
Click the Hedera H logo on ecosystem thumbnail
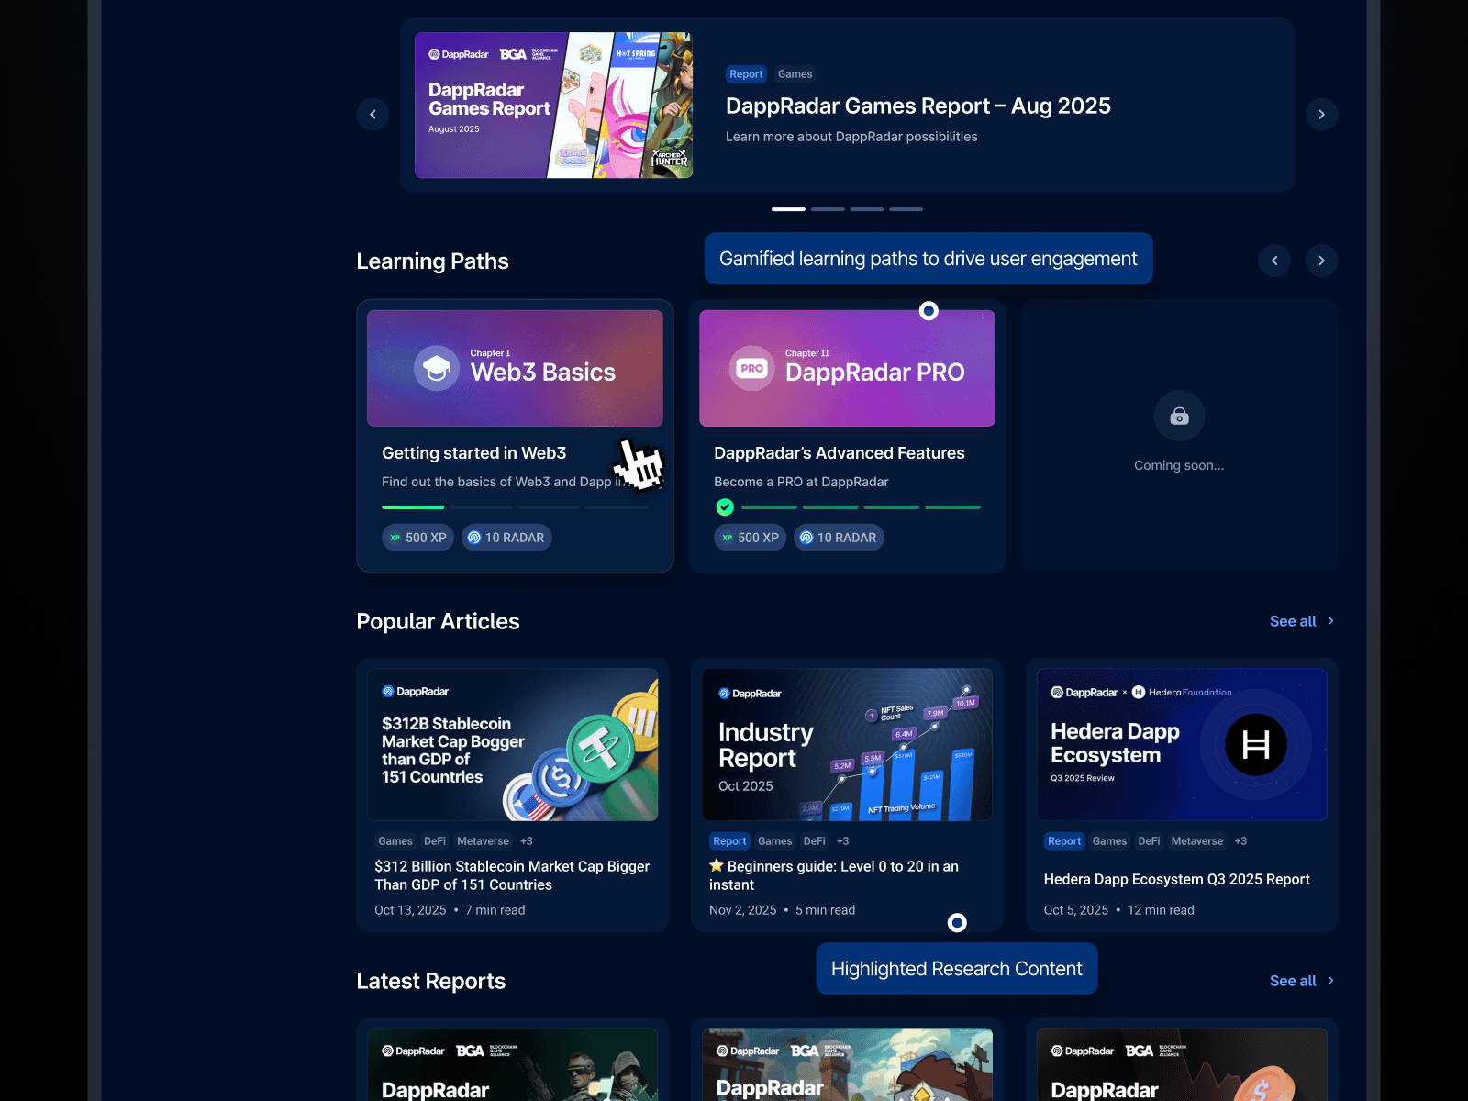click(x=1255, y=744)
